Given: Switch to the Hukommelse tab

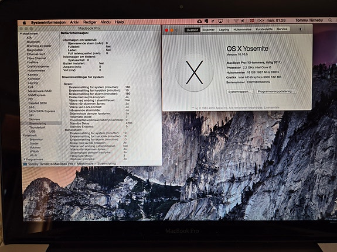Looking at the screenshot, I should coord(243,29).
